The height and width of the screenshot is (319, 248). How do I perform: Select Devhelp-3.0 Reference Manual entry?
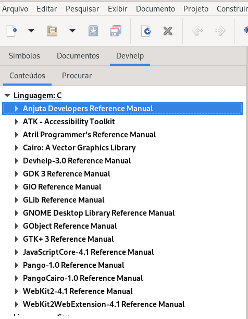tap(77, 161)
